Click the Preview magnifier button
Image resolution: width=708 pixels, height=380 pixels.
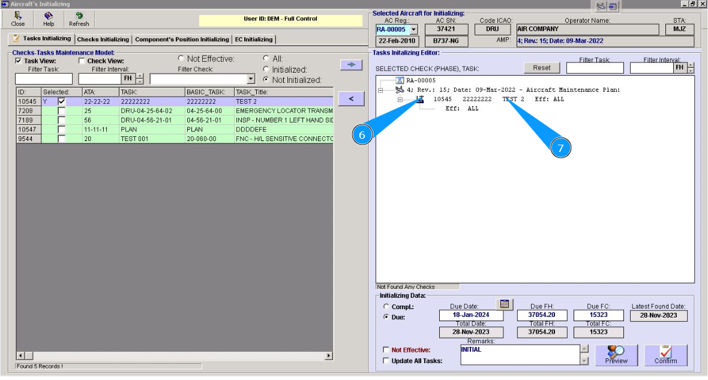616,355
